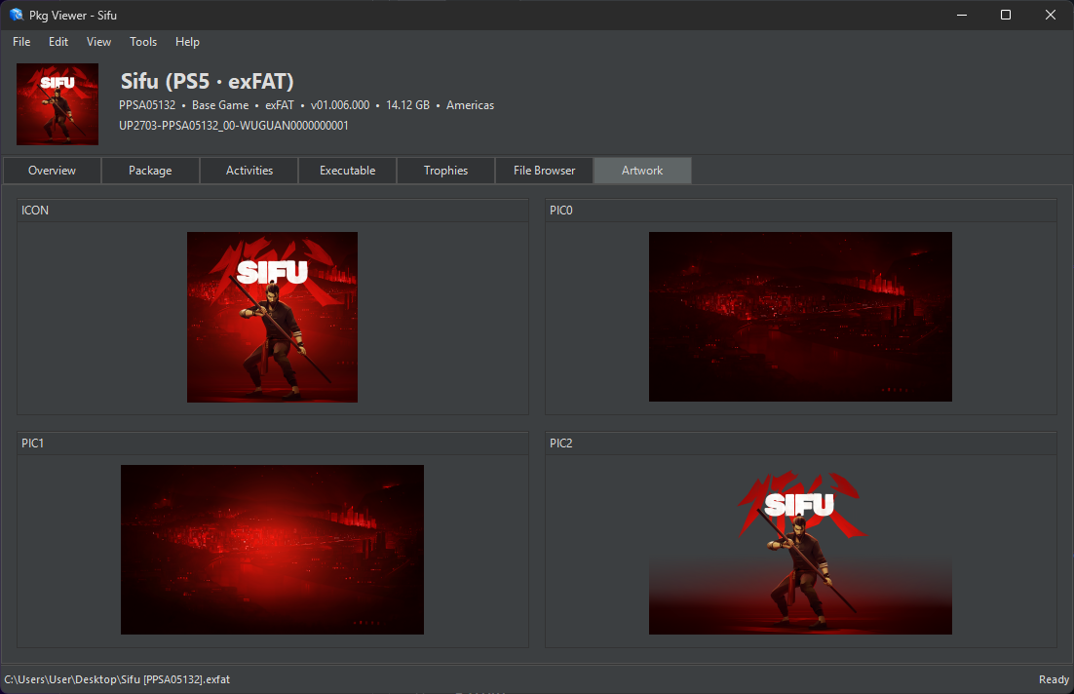The height and width of the screenshot is (694, 1074).
Task: Click the Ready status text
Action: point(1054,679)
